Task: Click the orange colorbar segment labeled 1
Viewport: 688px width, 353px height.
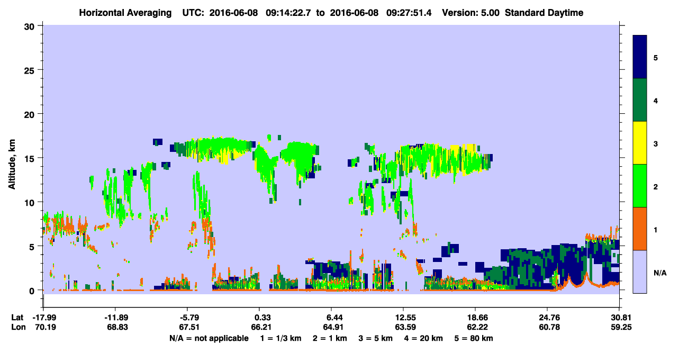Action: (640, 228)
